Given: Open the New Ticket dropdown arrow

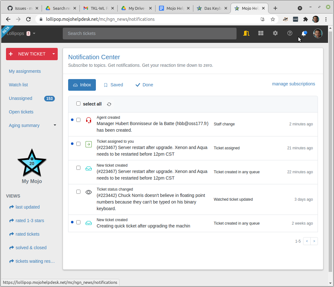Looking at the screenshot, I should coord(54,54).
